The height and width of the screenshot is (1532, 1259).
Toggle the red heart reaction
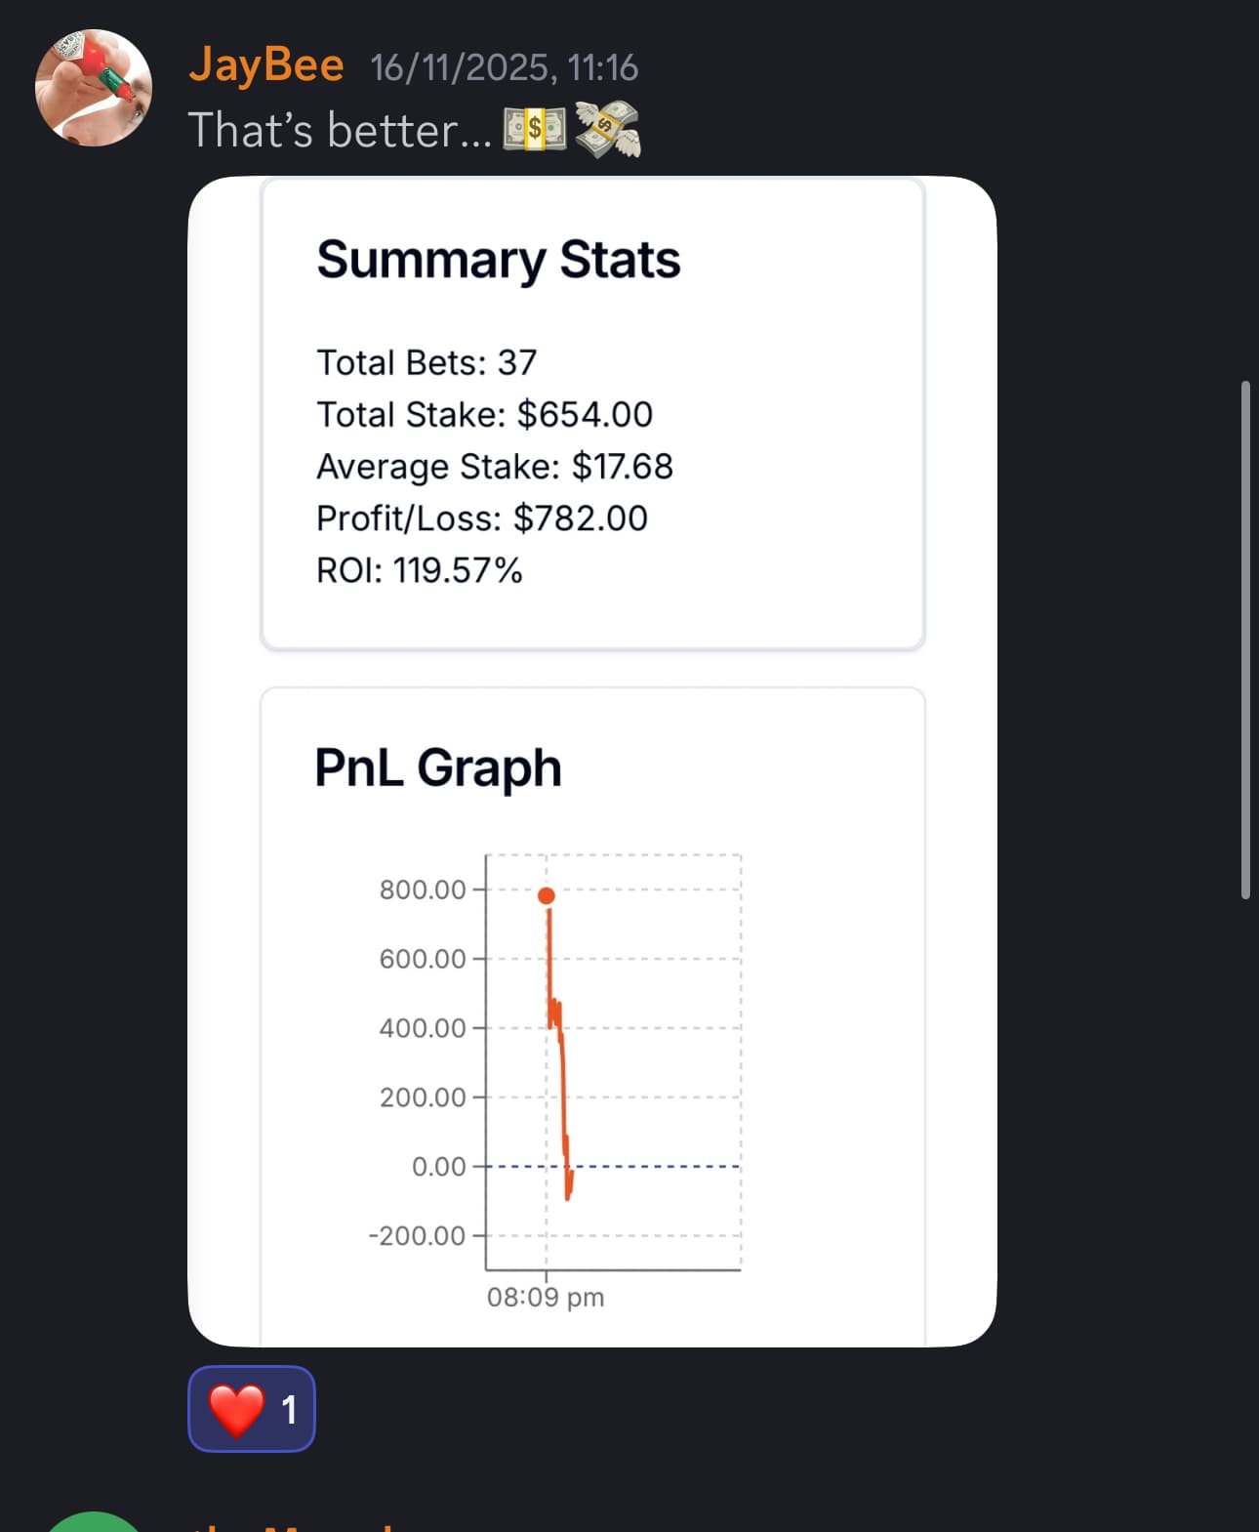252,1409
